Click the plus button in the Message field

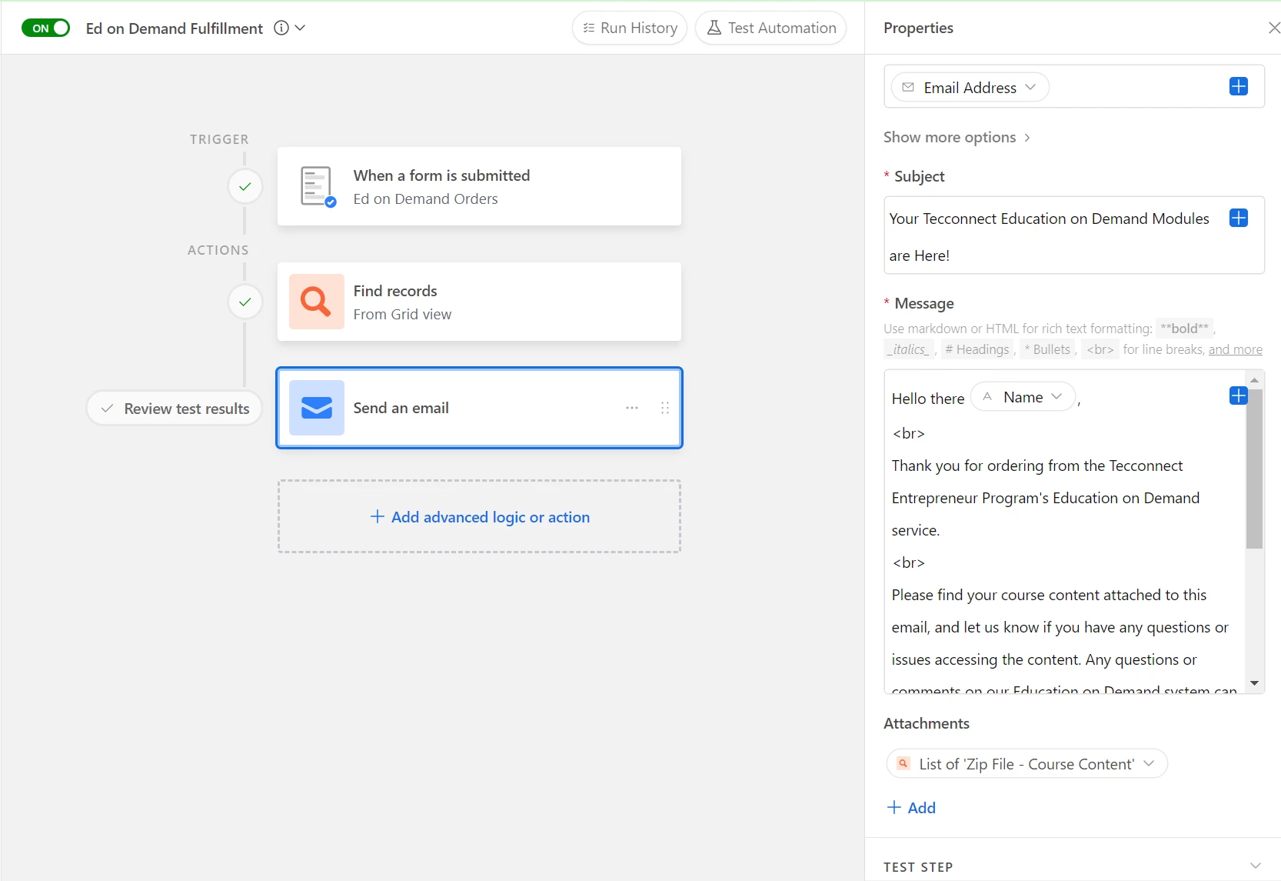1238,396
